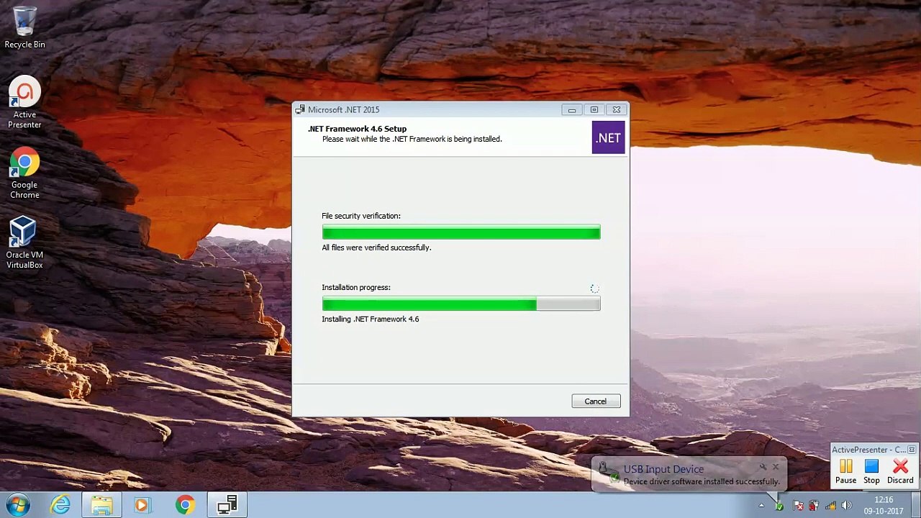921x518 pixels.
Task: Show hidden system tray icons
Action: pyautogui.click(x=761, y=506)
